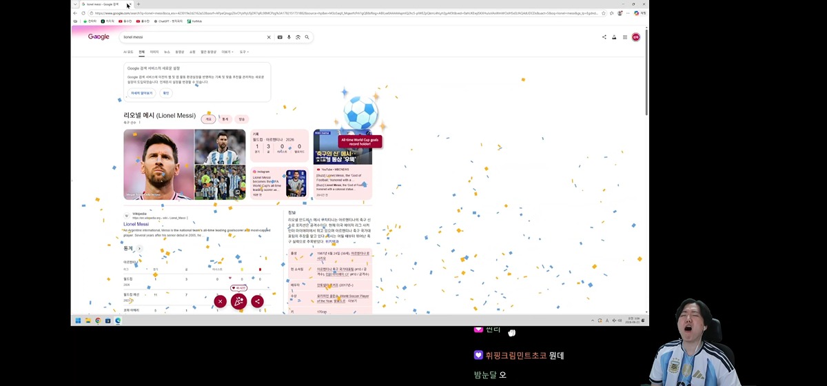Click the 확인 confirm button

165,93
